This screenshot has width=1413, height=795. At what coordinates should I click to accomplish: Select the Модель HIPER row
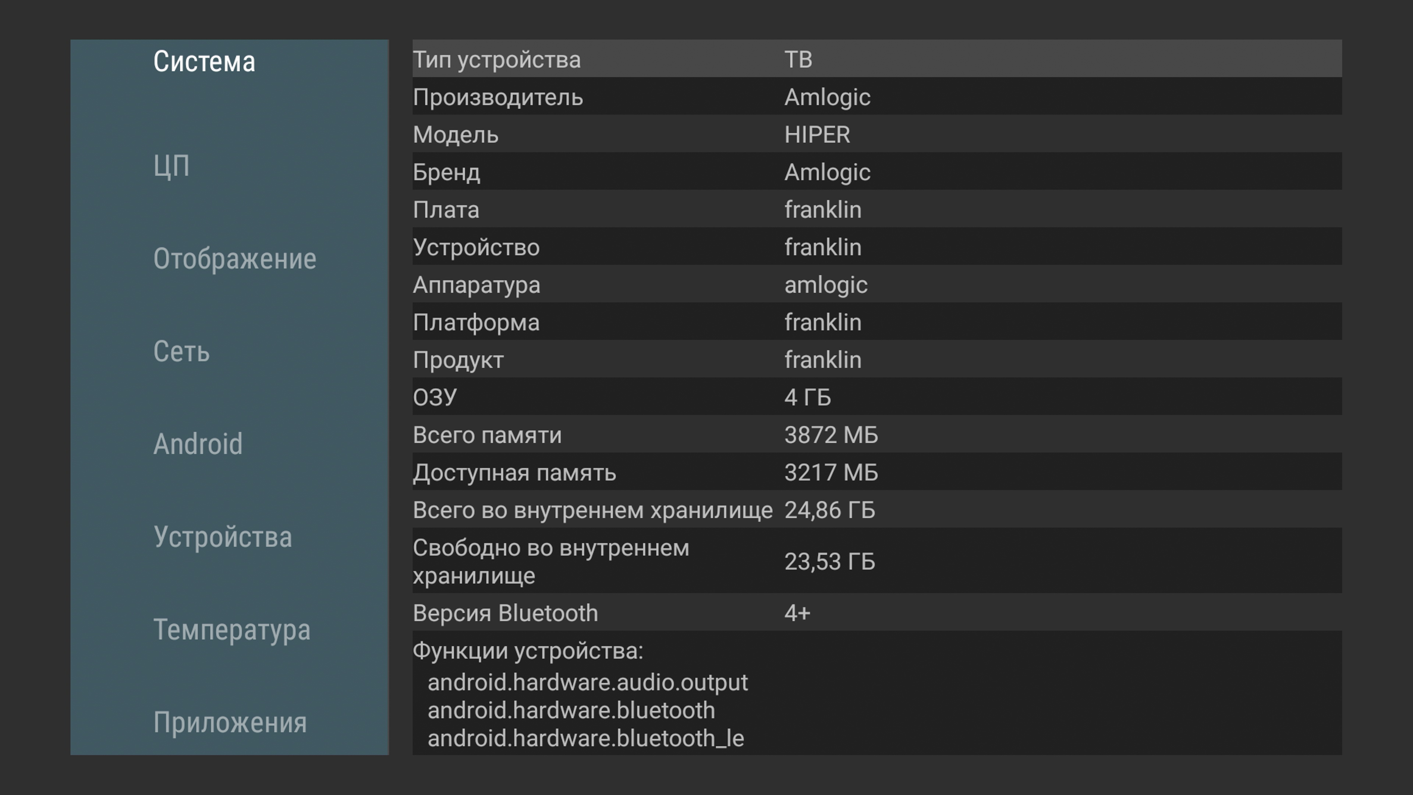877,134
